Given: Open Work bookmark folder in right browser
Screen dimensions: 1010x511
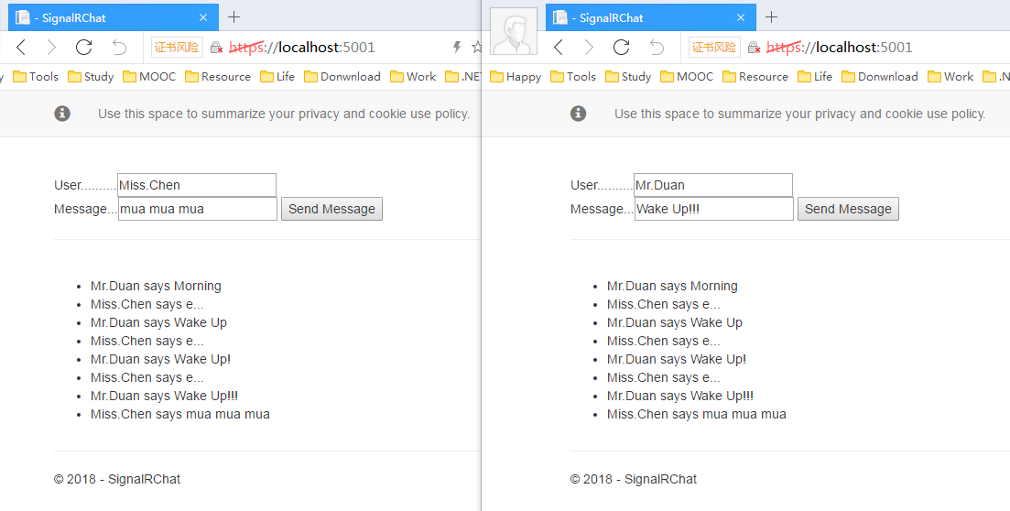Looking at the screenshot, I should click(x=950, y=77).
